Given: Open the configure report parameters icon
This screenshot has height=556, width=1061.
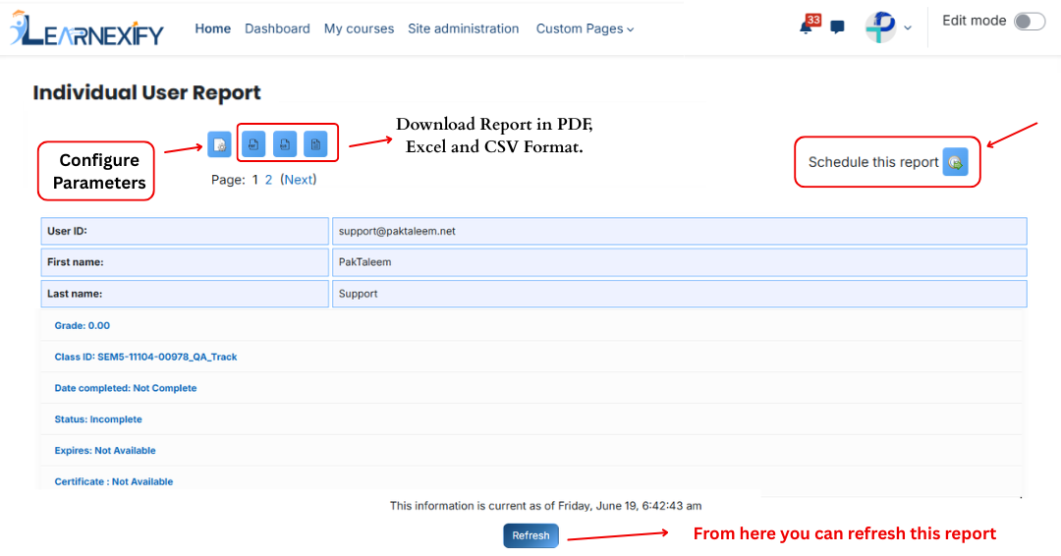Looking at the screenshot, I should coord(219,144).
